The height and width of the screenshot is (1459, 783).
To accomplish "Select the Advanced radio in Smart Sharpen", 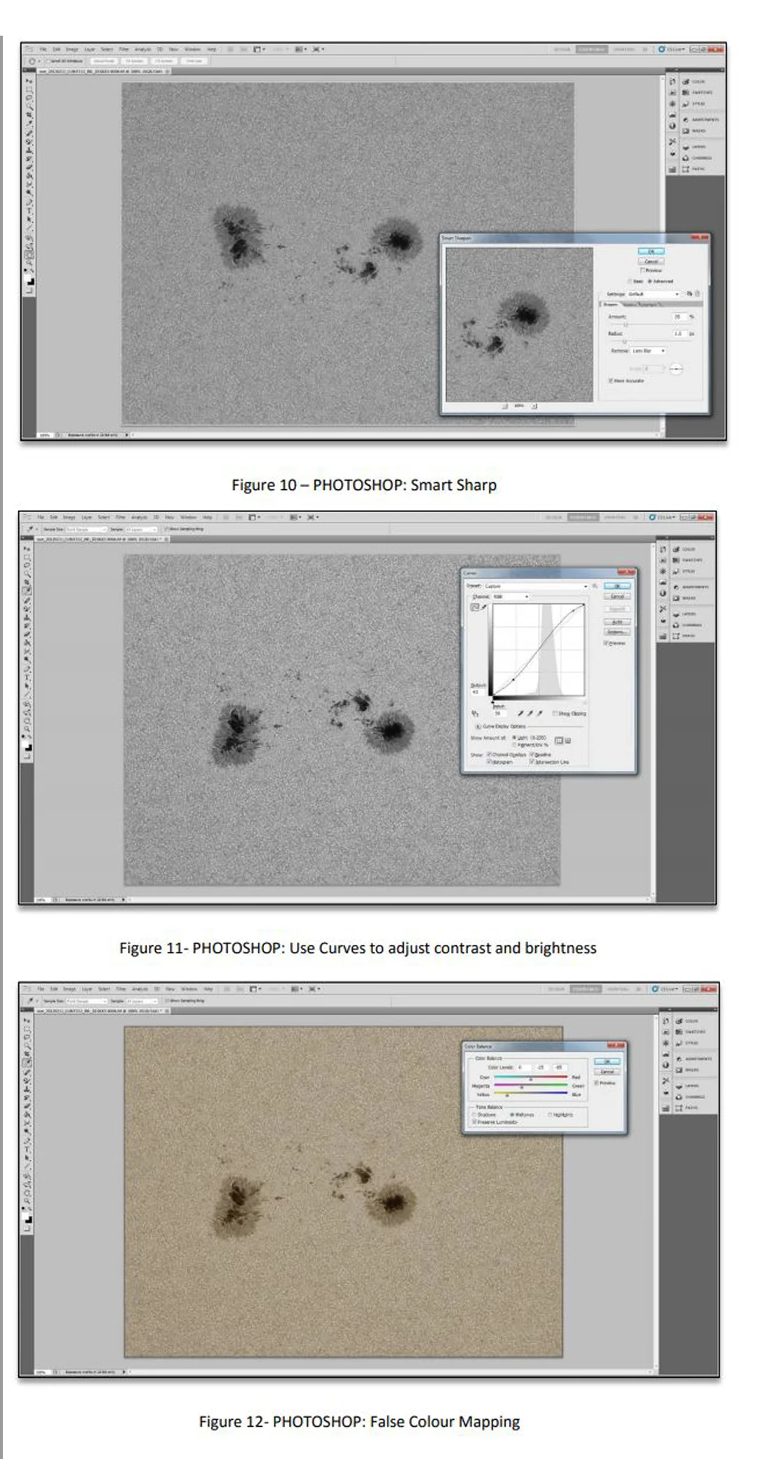I will (x=650, y=282).
